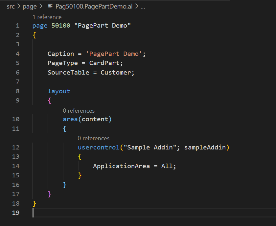Click the sampleAddin identifier
The image size is (276, 226).
(205, 147)
